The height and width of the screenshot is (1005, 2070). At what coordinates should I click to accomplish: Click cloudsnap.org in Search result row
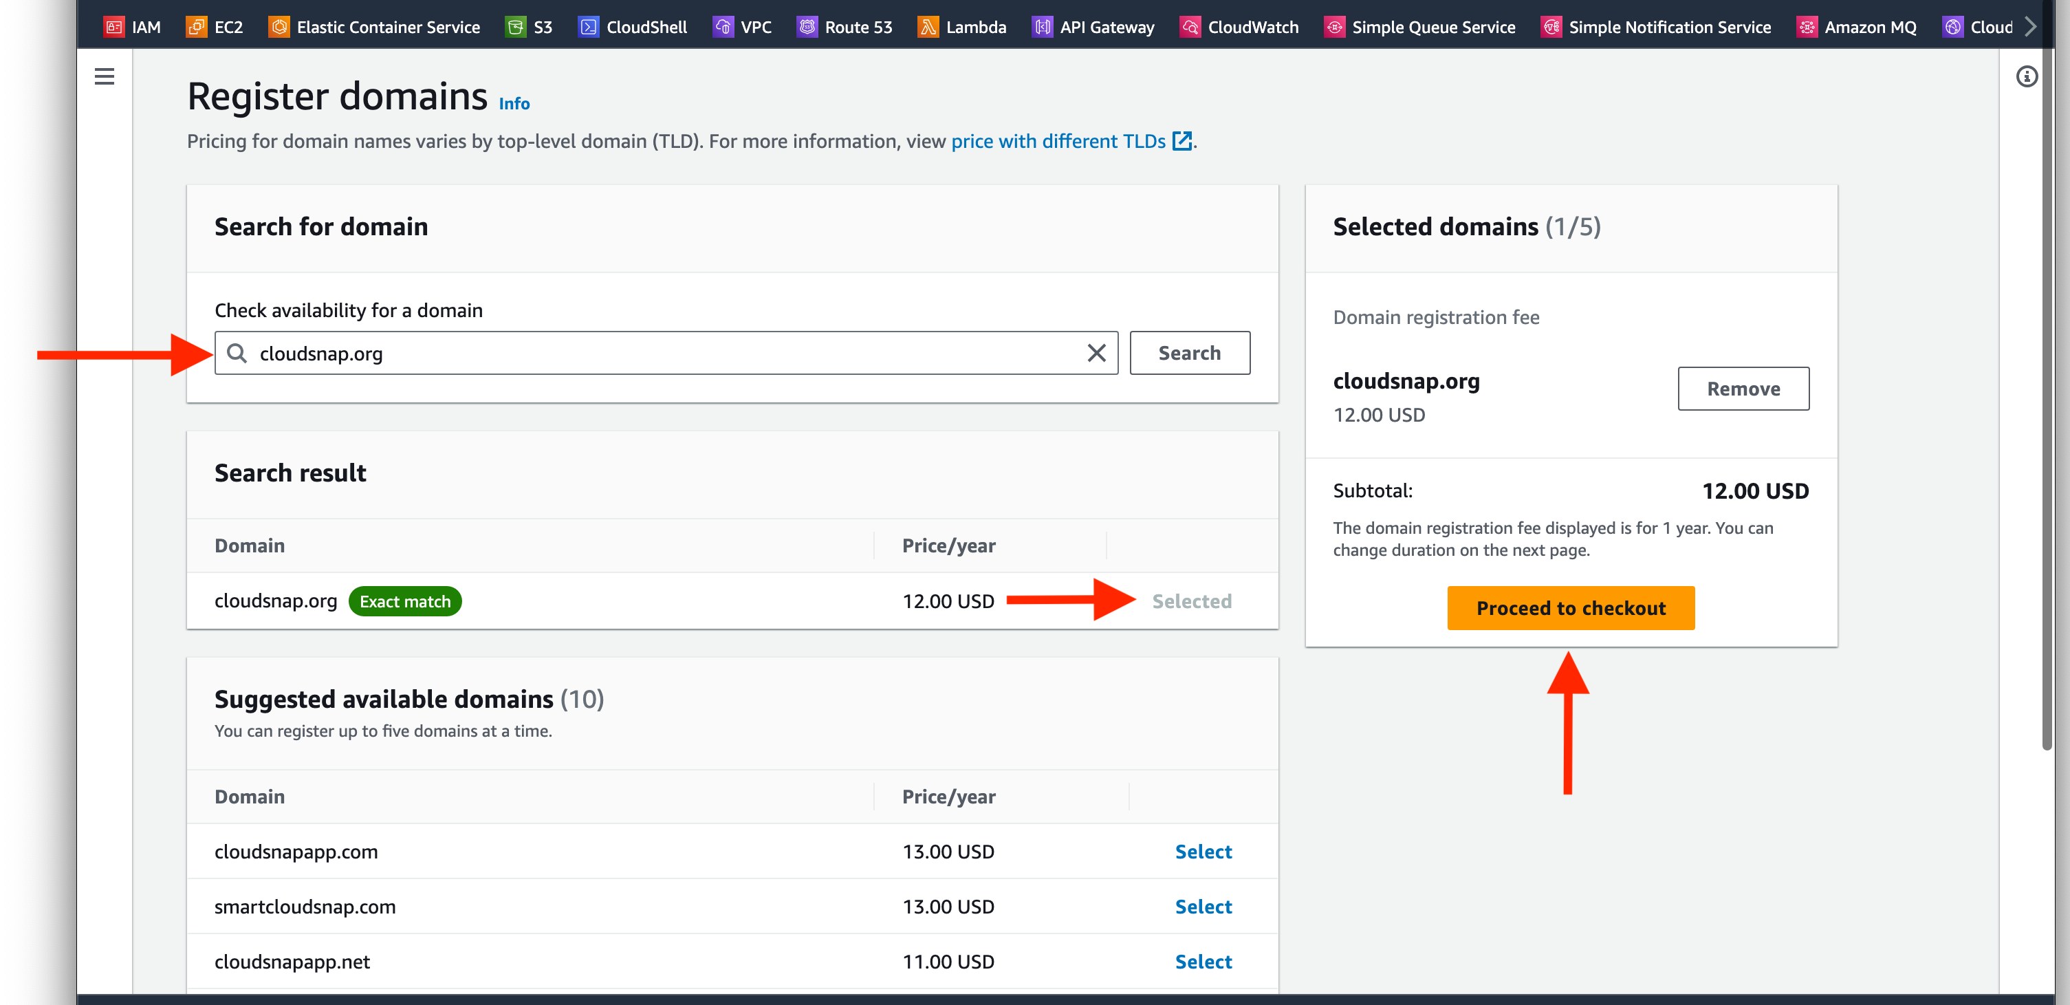[x=276, y=601]
